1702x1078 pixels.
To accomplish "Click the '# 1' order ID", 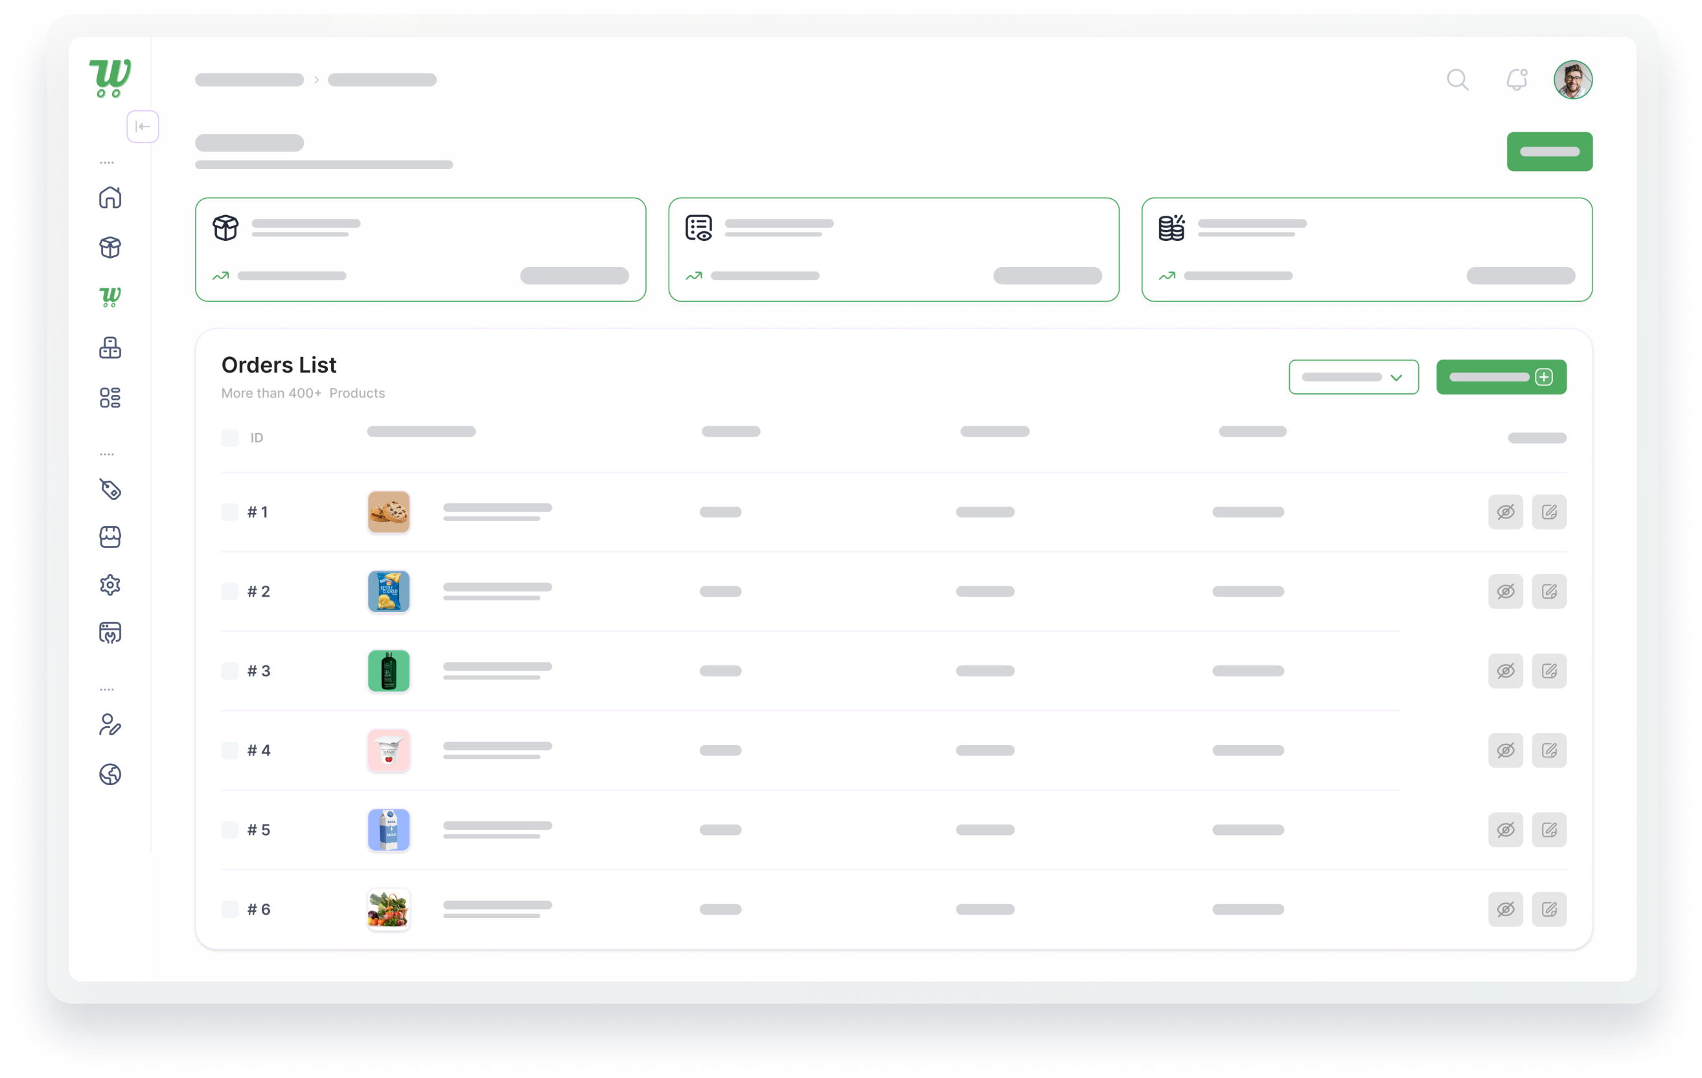I will 257,512.
